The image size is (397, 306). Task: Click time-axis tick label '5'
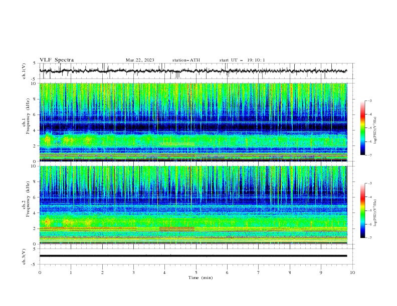click(x=196, y=272)
